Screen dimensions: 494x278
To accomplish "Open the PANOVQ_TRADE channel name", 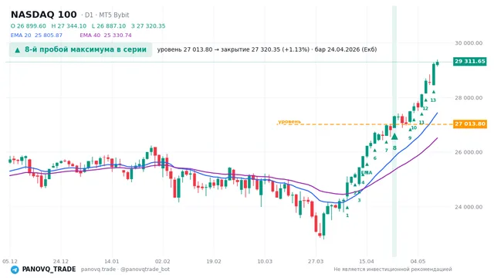I will (x=49, y=270).
